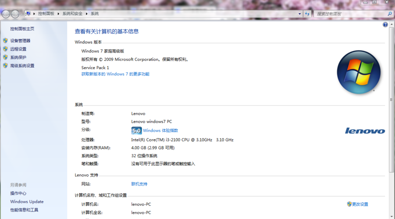Open recent pages dropdown beside Forward button

21,14
